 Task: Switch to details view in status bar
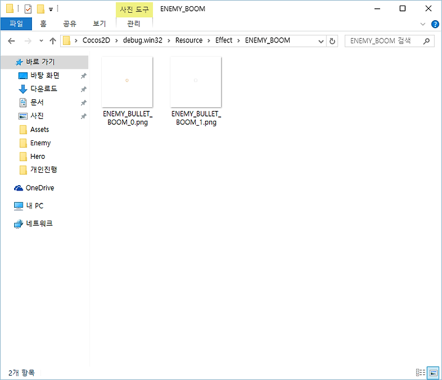(x=421, y=373)
